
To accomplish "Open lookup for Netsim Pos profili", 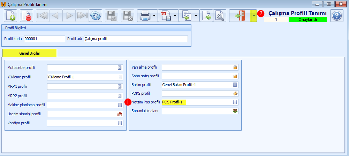I will pos(235,102).
